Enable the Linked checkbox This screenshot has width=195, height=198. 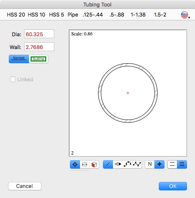[x=13, y=79]
